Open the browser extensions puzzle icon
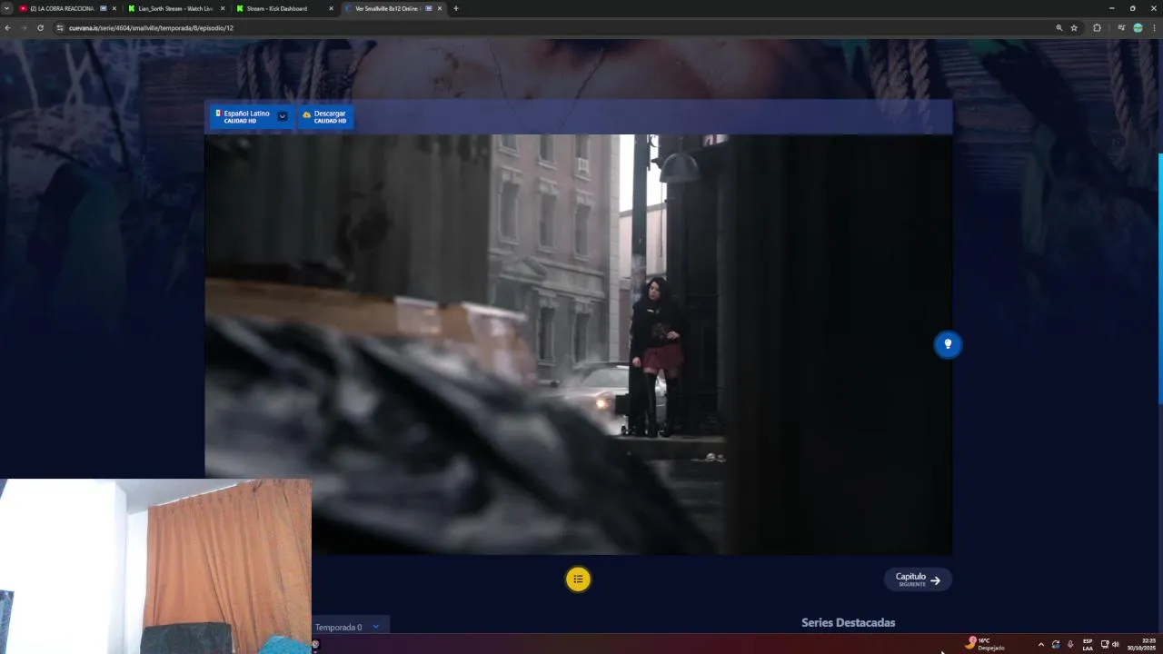The image size is (1163, 654). 1097,28
